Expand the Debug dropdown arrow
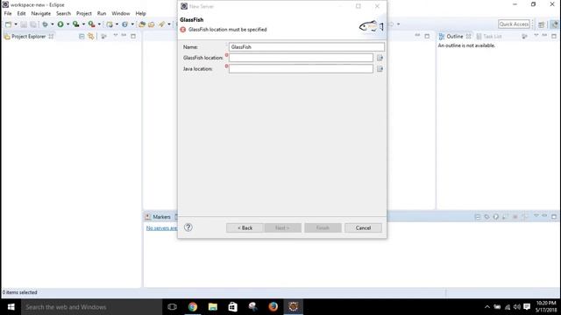561x315 pixels. 53,24
